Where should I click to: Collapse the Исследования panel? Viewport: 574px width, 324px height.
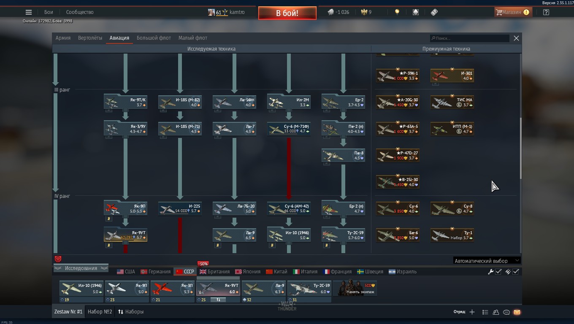point(81,268)
